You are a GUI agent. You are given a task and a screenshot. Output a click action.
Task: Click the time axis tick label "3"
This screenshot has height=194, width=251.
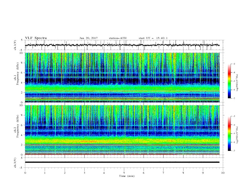pyautogui.click(x=84, y=173)
